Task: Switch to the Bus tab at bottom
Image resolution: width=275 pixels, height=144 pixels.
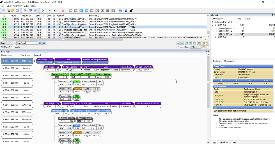Action: pos(214,143)
